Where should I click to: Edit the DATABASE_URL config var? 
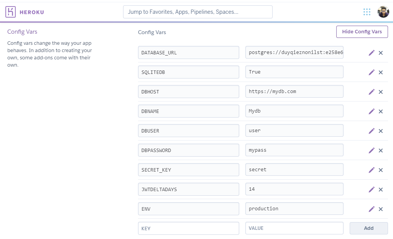(371, 53)
